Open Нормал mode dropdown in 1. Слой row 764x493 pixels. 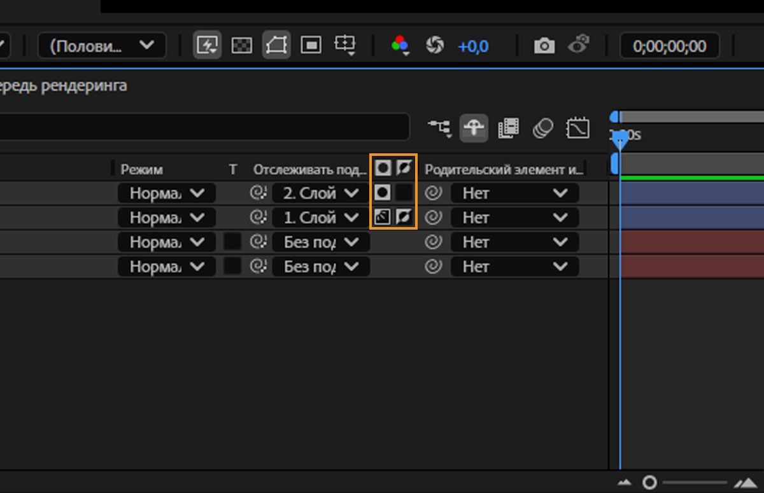click(x=167, y=218)
